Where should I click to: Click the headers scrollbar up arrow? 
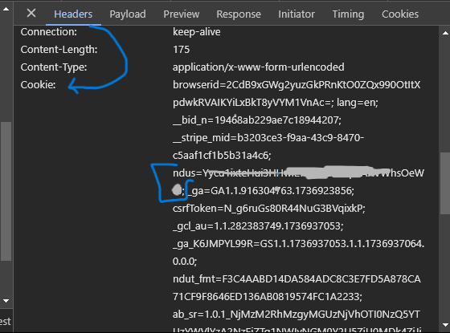pos(445,33)
